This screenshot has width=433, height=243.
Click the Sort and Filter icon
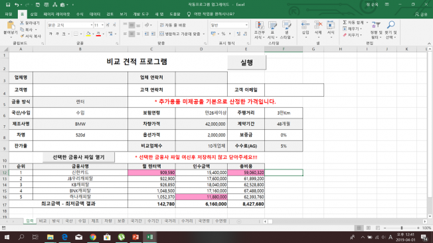[x=376, y=25]
